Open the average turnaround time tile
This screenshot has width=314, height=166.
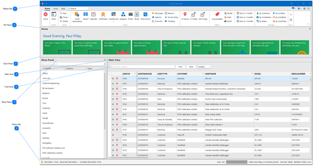tap(235, 47)
